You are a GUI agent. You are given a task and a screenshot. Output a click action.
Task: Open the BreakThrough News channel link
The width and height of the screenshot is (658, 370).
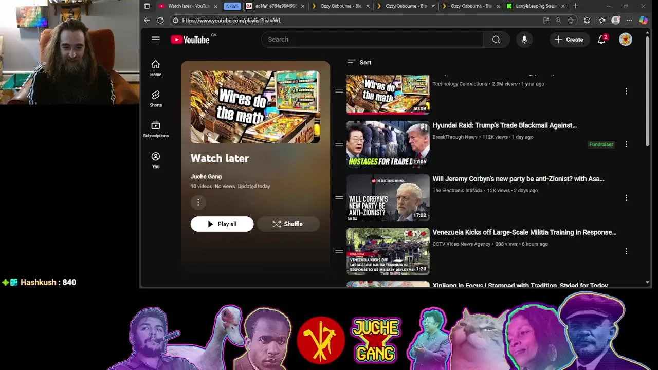pyautogui.click(x=455, y=137)
